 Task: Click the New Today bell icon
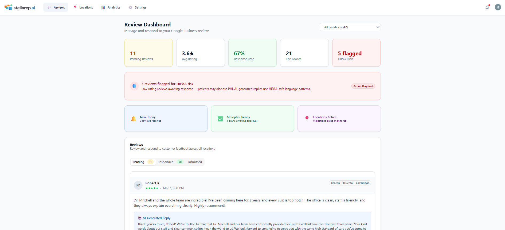pos(134,119)
